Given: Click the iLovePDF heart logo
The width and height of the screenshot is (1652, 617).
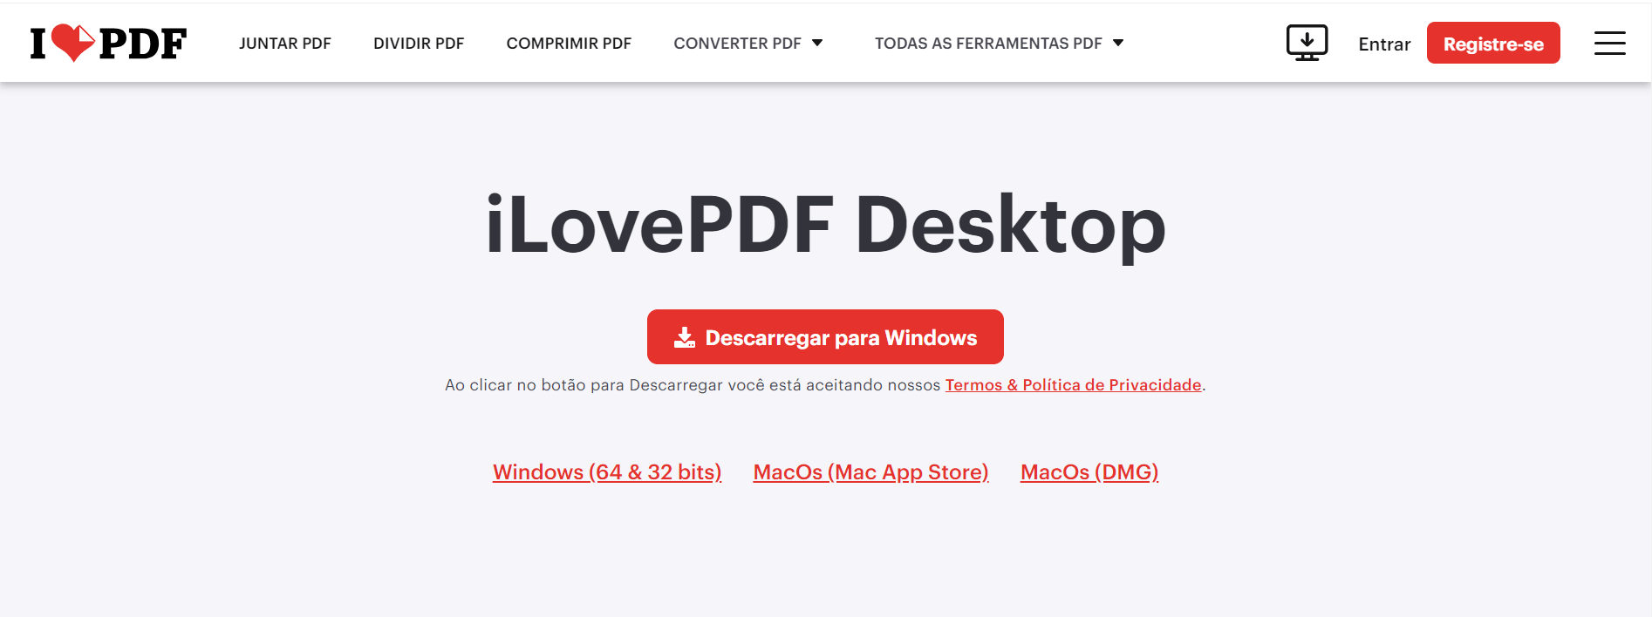Looking at the screenshot, I should [108, 43].
